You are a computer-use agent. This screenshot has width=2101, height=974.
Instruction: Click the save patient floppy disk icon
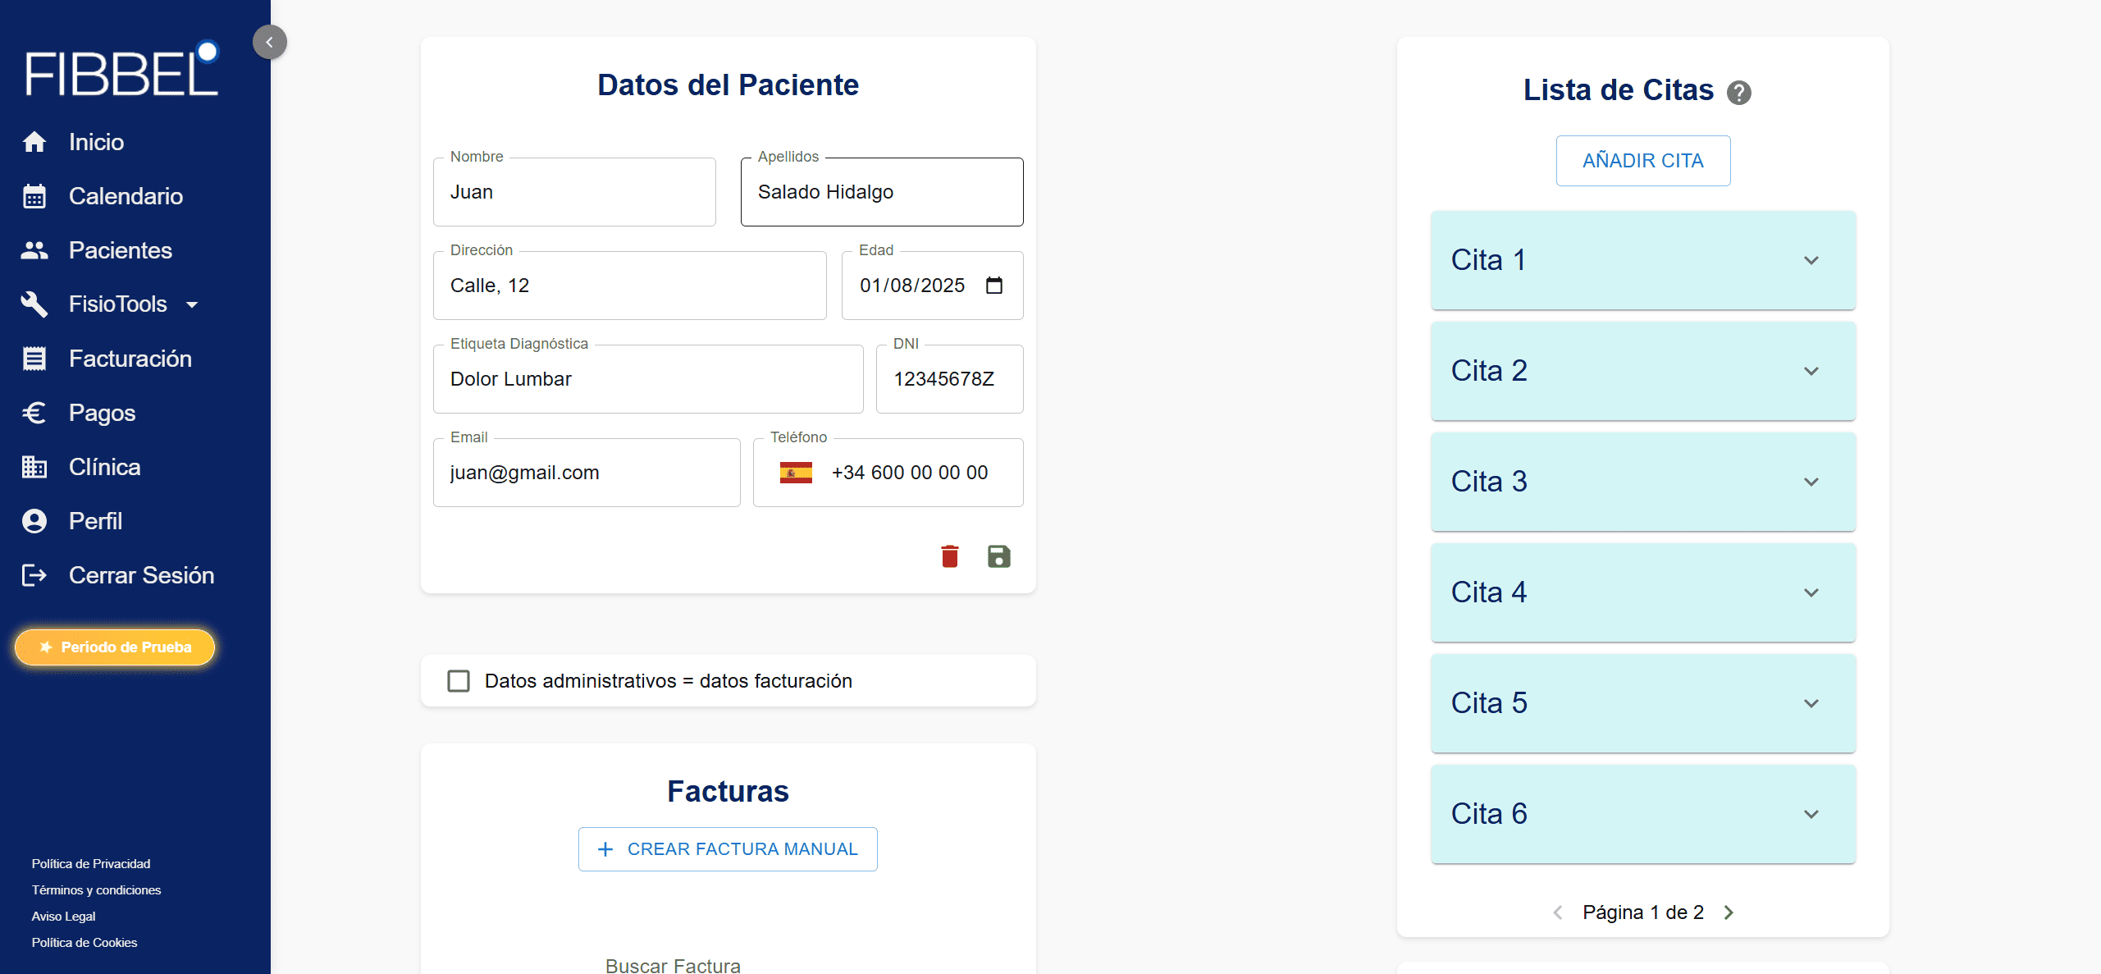pos(998,556)
